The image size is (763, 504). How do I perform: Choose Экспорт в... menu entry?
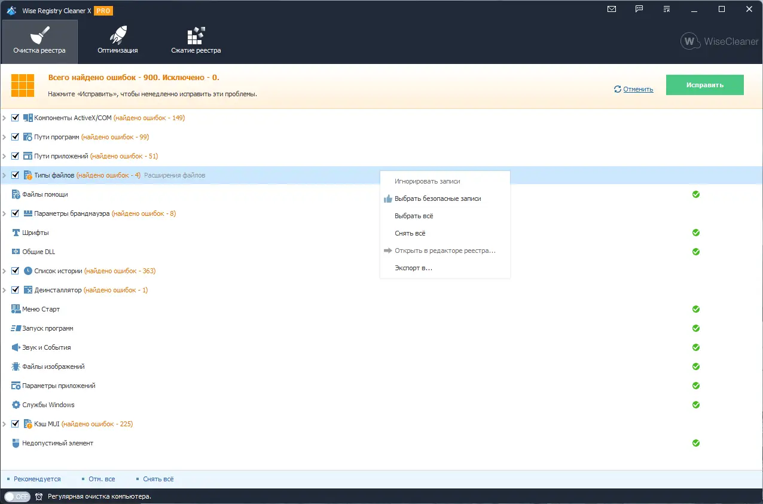pos(445,268)
